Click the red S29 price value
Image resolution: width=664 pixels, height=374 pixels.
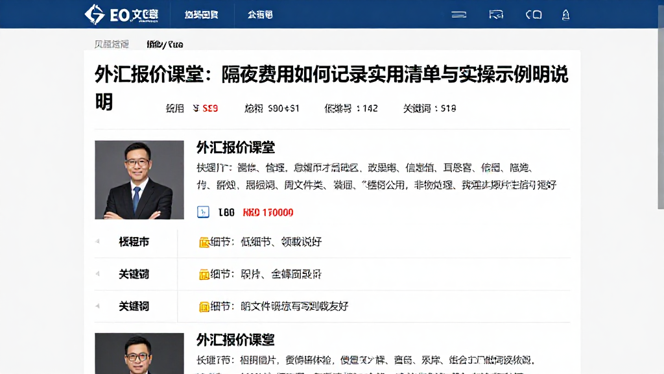210,108
